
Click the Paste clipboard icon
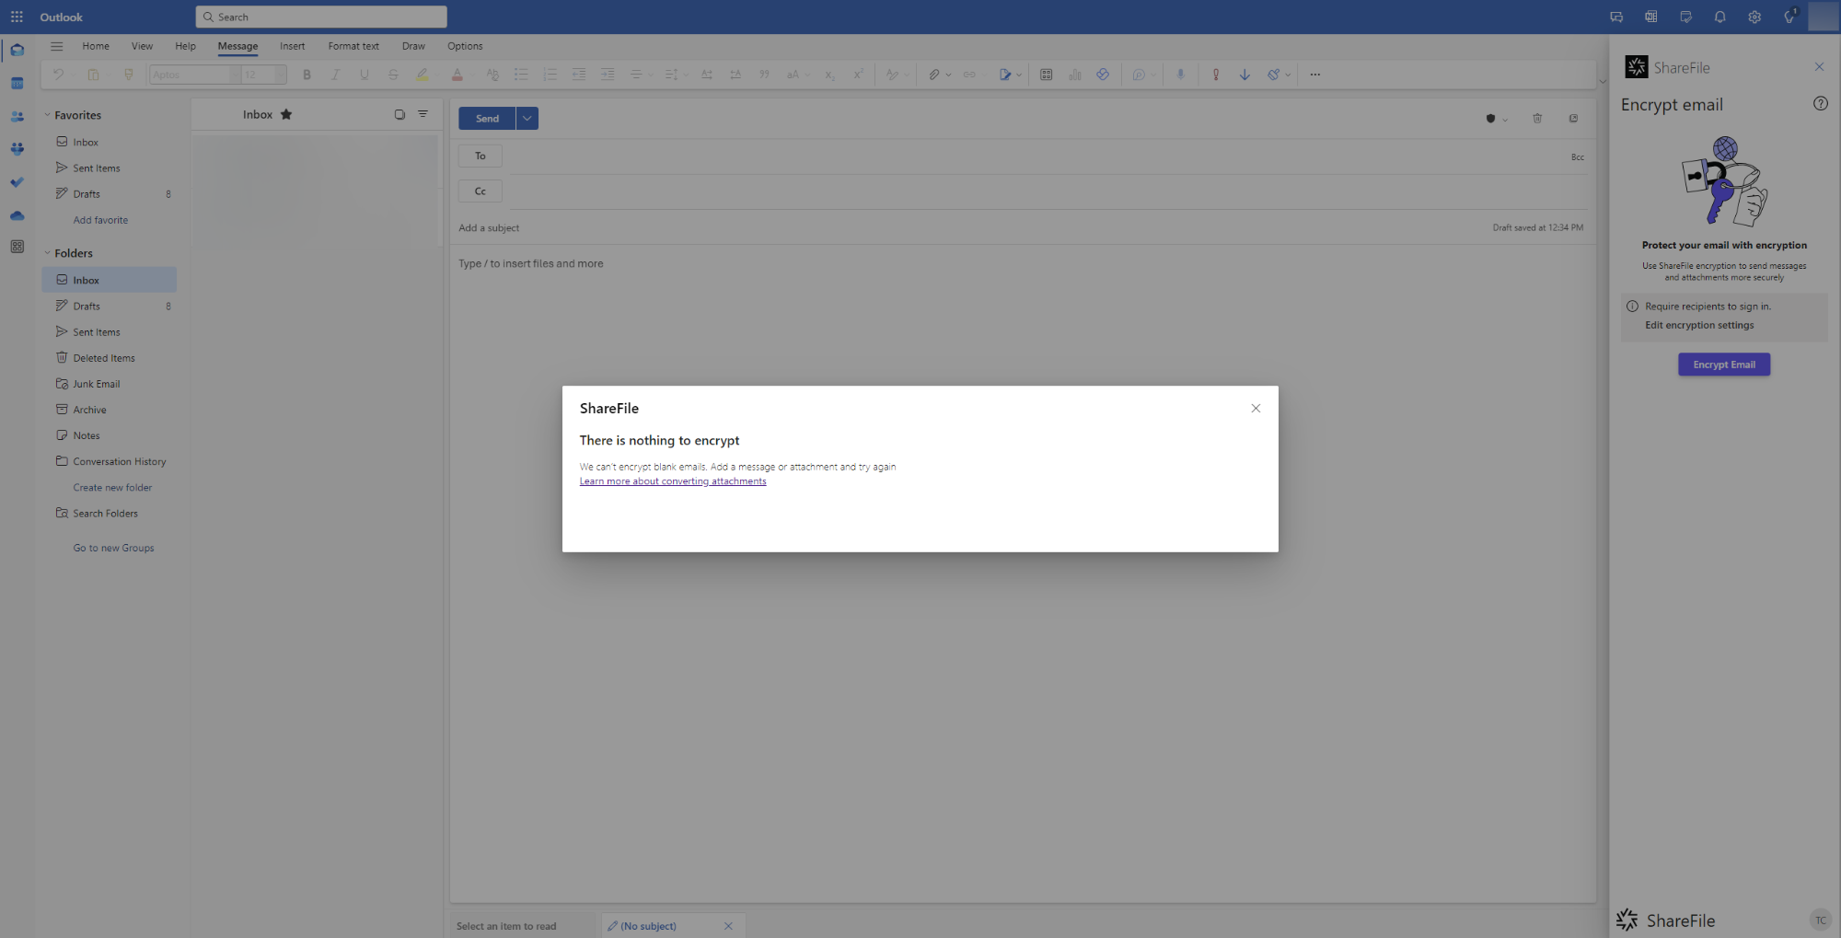point(93,75)
